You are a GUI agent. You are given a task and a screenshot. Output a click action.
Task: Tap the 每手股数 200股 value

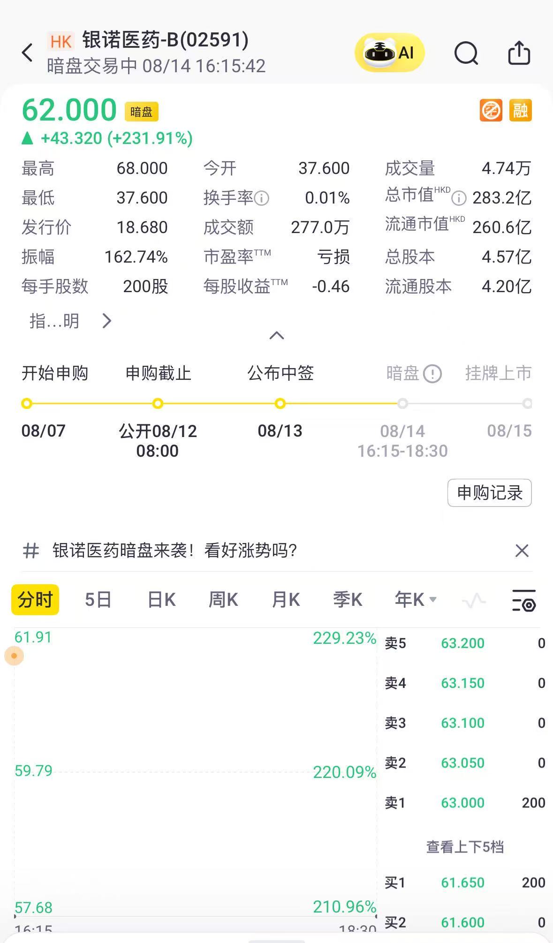[x=145, y=287]
